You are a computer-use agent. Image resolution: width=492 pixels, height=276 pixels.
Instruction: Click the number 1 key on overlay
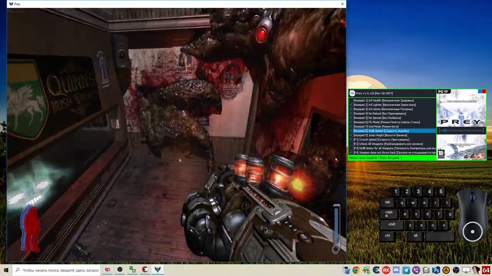(x=396, y=192)
